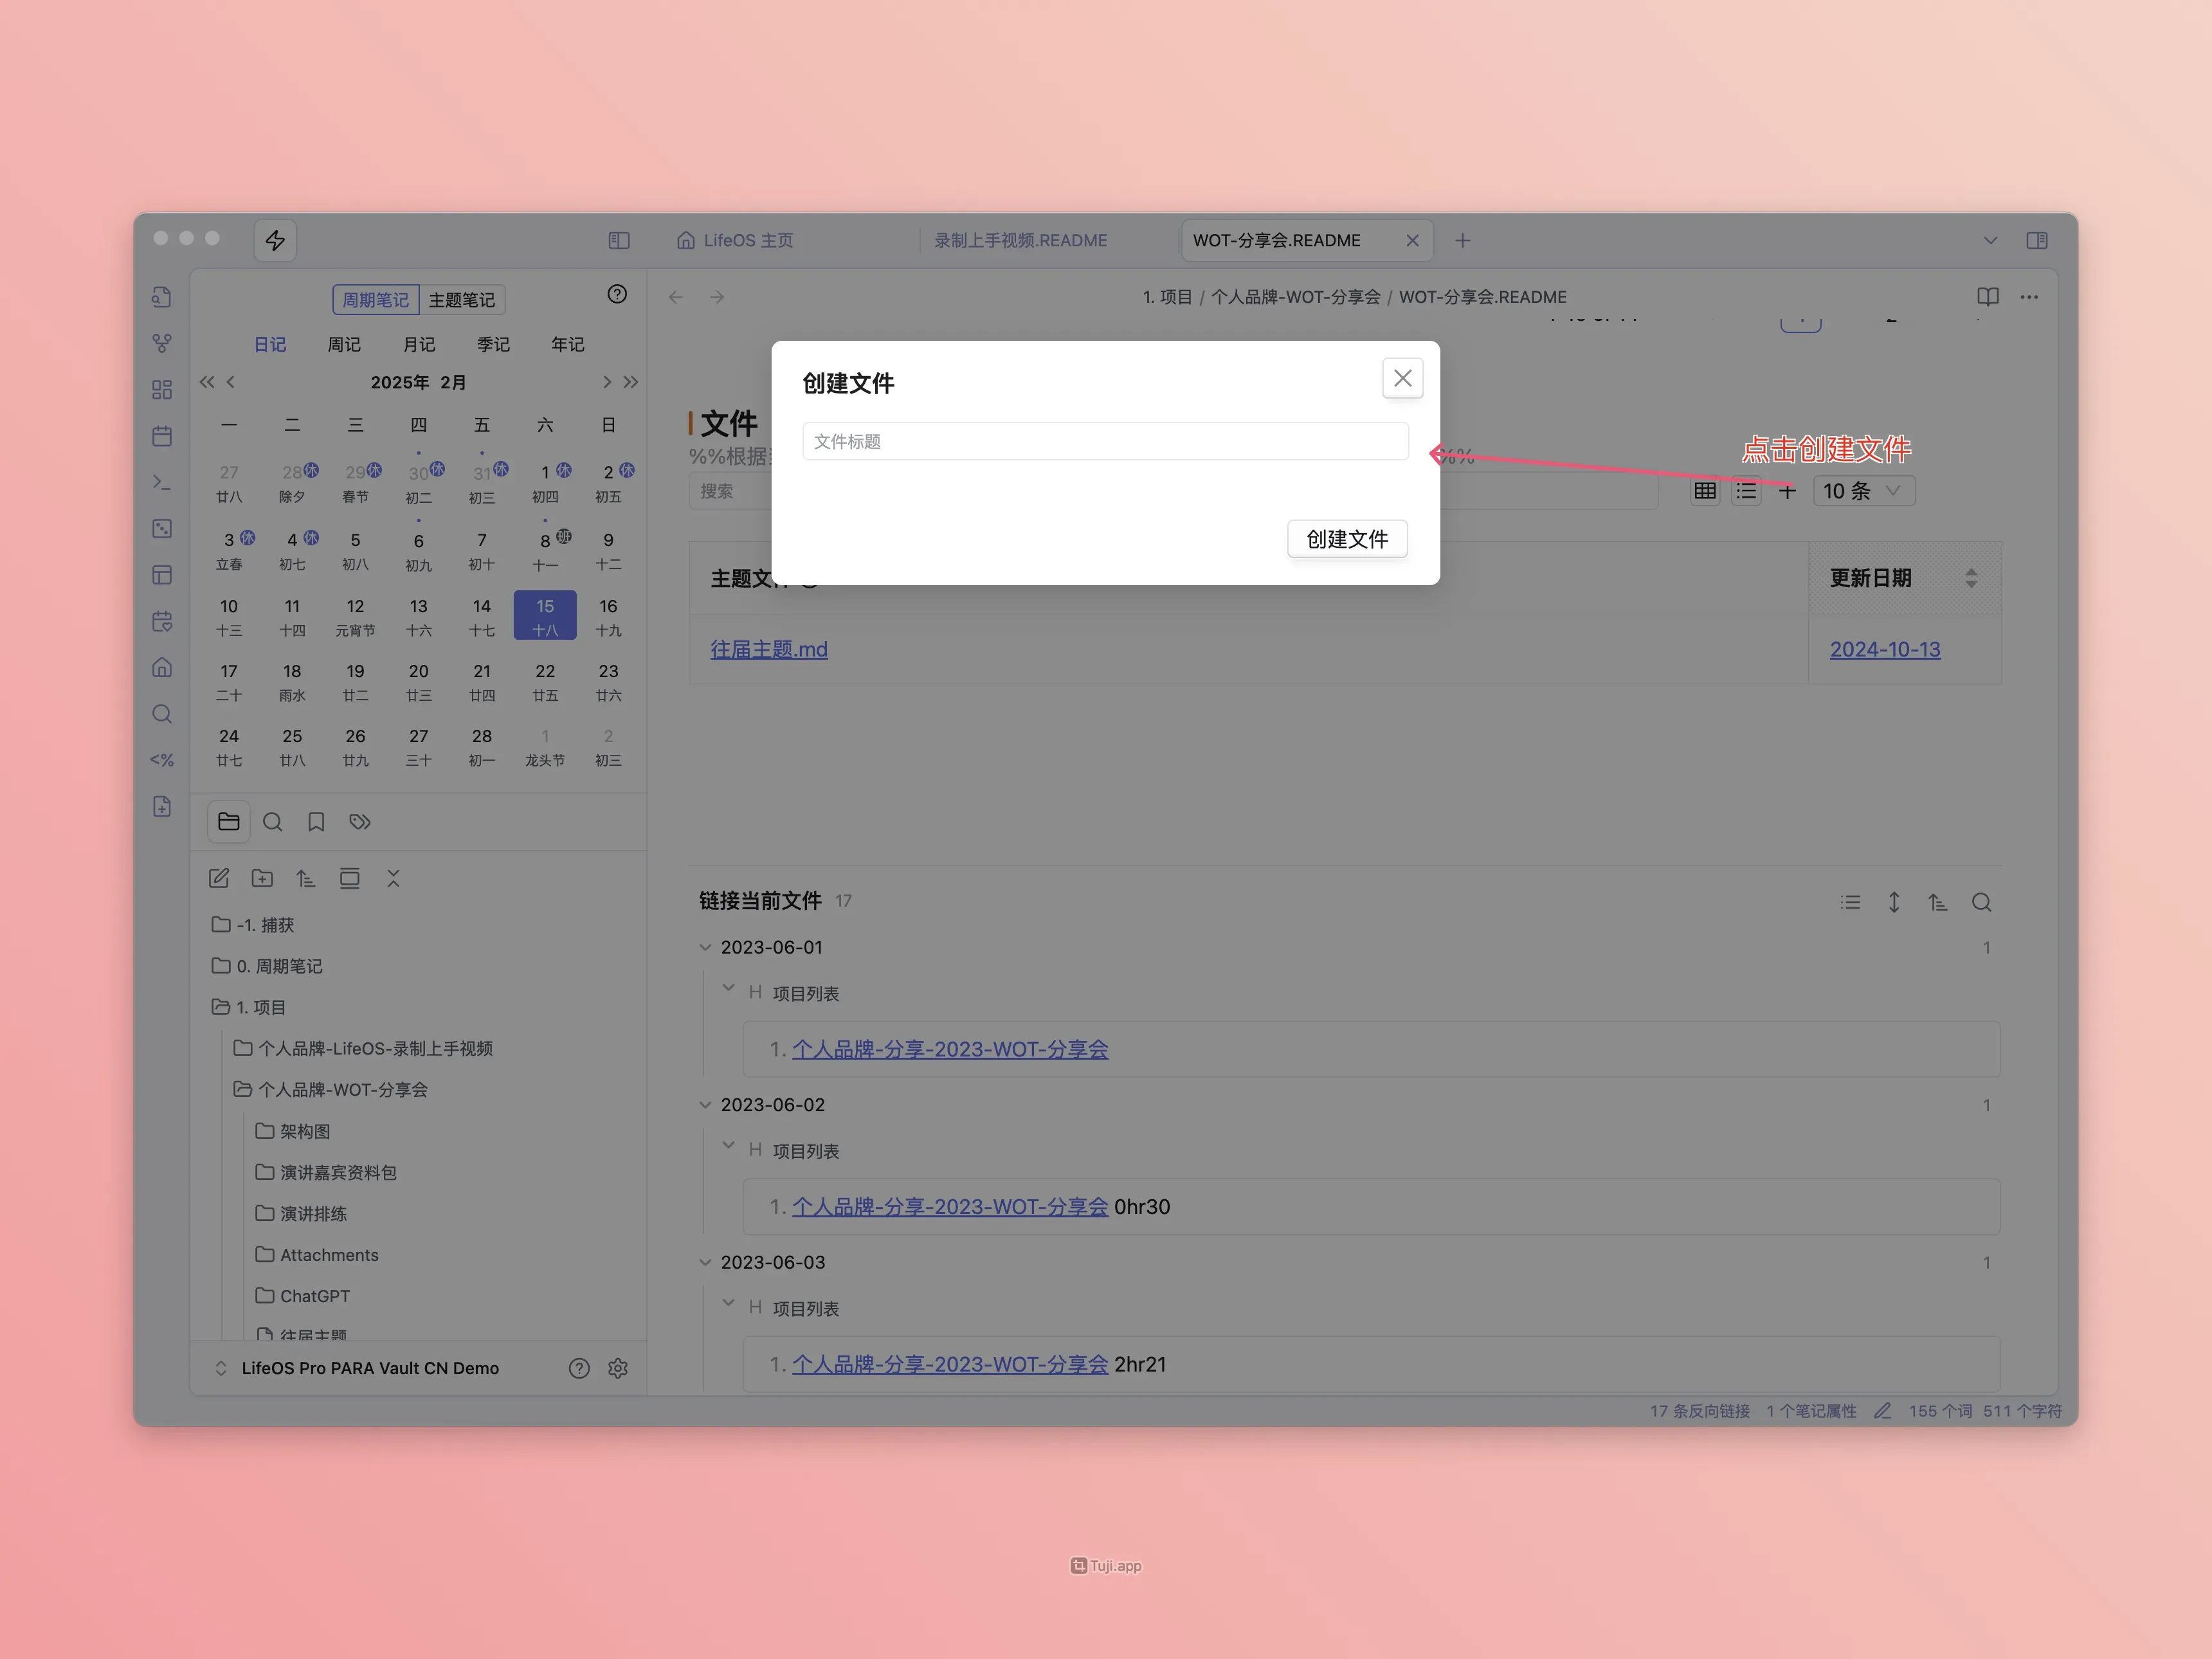Click the lightning bolt quick-action icon
This screenshot has height=1659, width=2212.
(x=275, y=240)
